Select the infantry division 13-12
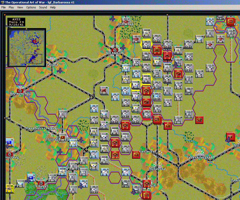Viewport: 240px width, 200px height. pos(126,149)
